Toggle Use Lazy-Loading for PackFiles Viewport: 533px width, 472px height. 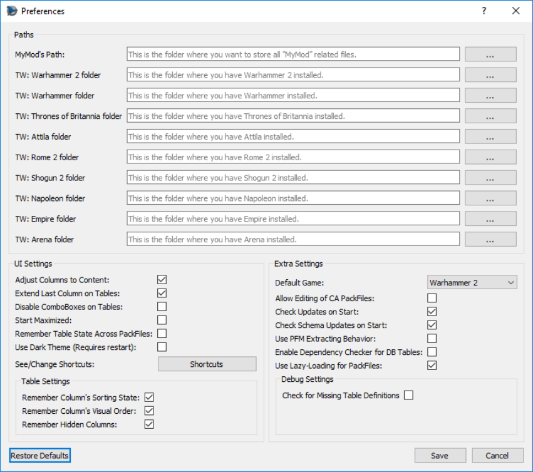(432, 366)
